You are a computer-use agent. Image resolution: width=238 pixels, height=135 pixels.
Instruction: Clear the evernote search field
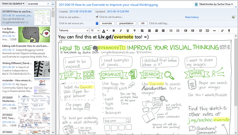point(48,4)
